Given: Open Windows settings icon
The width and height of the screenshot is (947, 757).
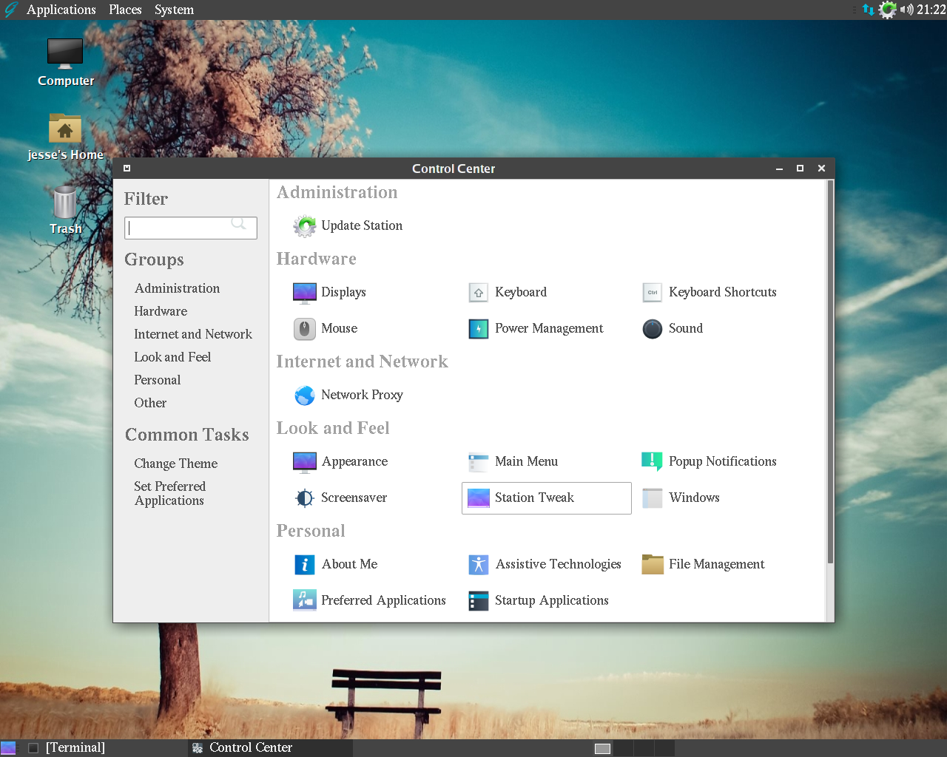Looking at the screenshot, I should tap(652, 498).
